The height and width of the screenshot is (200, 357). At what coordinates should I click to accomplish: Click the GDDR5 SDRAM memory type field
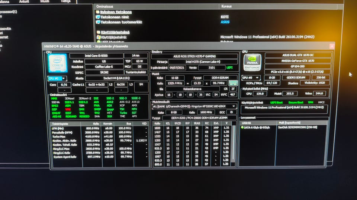(296, 77)
